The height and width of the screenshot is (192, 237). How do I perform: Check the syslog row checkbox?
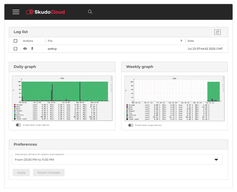coord(15,49)
